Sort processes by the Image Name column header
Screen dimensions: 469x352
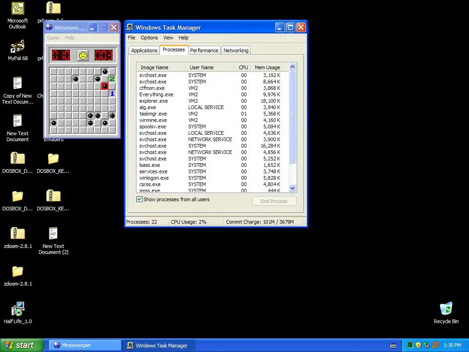click(x=161, y=67)
